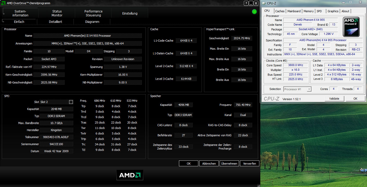Click the Befehlsrate value 2T

coord(184,135)
